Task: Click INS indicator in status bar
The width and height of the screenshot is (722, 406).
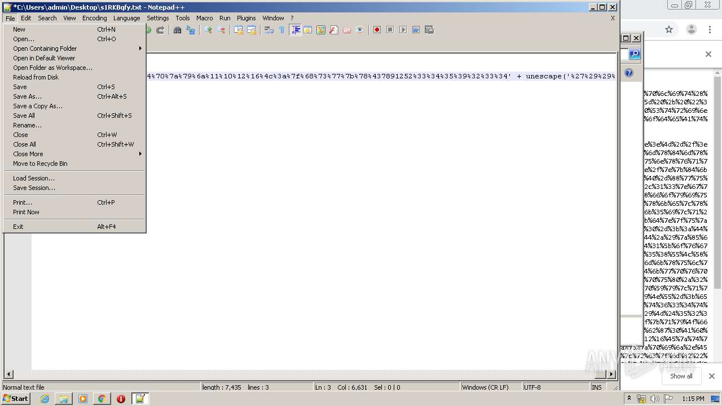Action: coord(596,387)
